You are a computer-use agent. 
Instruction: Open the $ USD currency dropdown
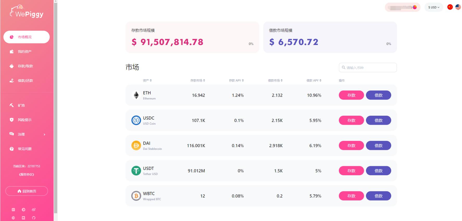click(434, 7)
